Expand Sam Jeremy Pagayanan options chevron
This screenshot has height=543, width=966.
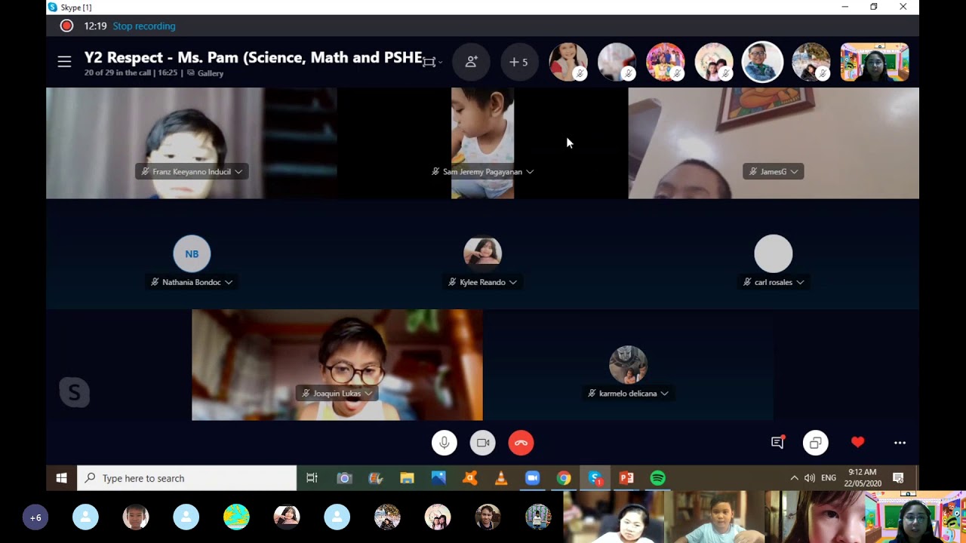[530, 172]
